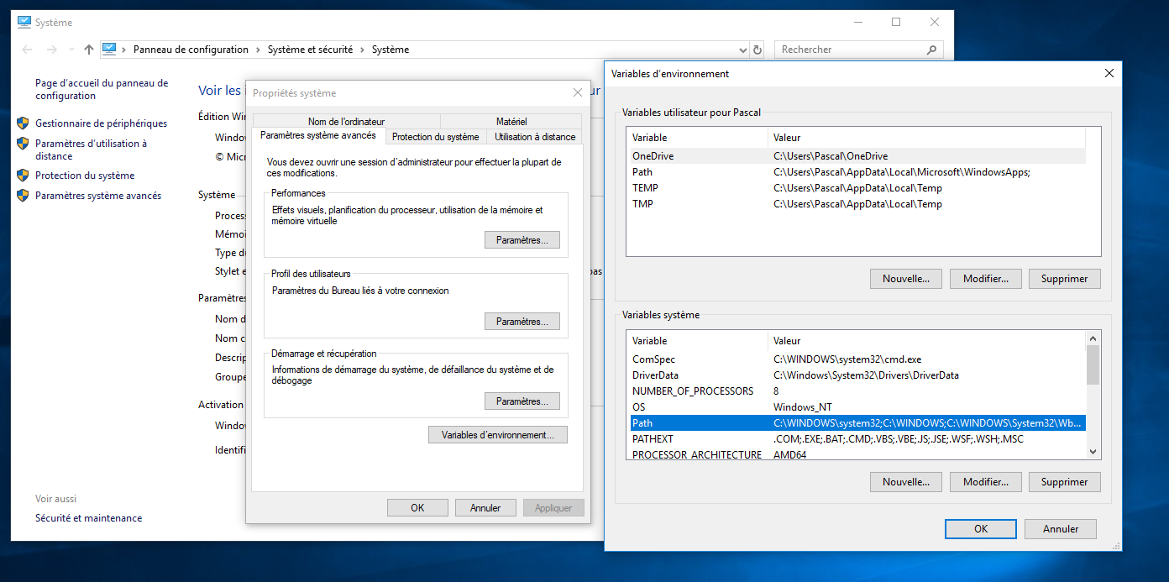Screen dimensions: 1169x582
Task: Expand chevron after Système et sécurité breadcrumb
Action: [363, 50]
